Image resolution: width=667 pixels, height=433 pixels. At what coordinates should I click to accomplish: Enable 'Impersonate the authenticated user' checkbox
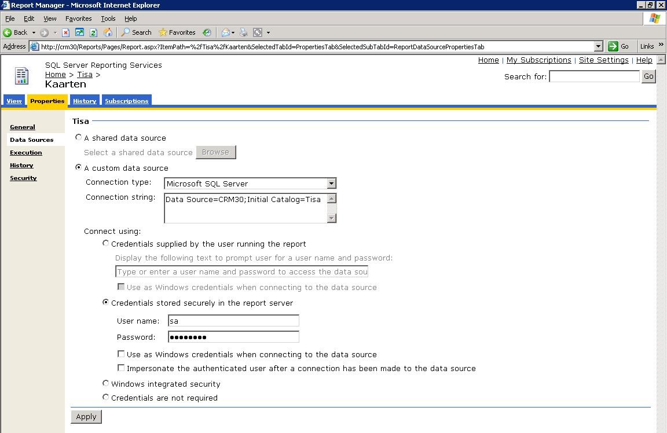tap(121, 368)
